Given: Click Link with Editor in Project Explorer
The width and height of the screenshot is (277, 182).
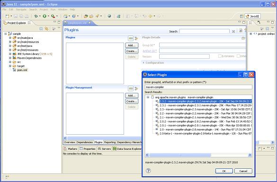Looking at the screenshot, I should 46,28.
